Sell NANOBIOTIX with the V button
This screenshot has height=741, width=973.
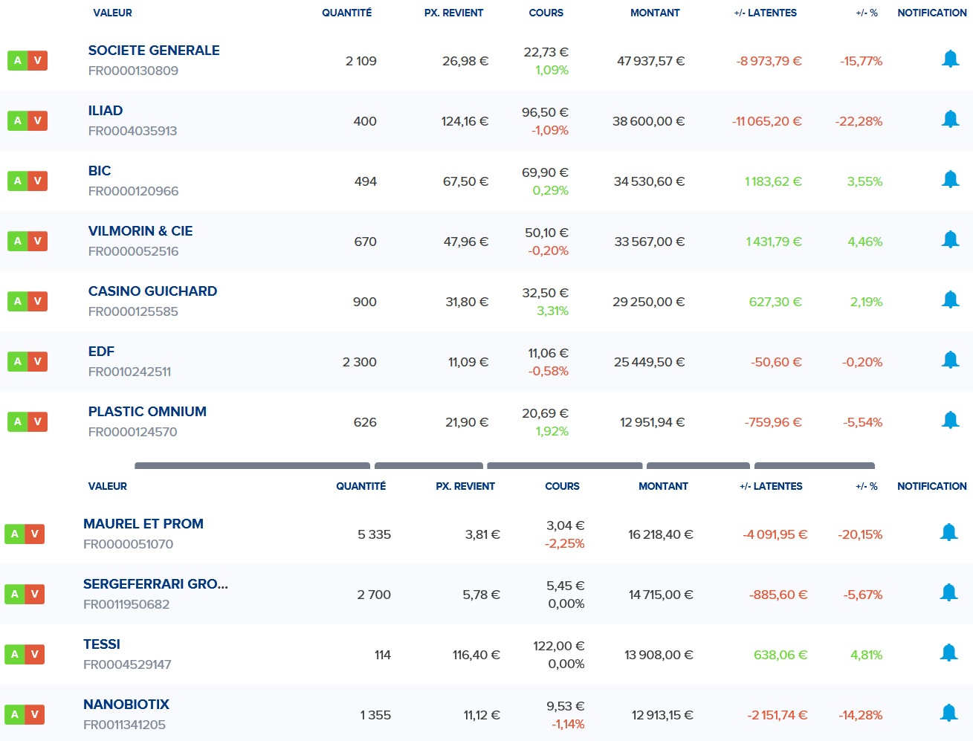click(34, 715)
